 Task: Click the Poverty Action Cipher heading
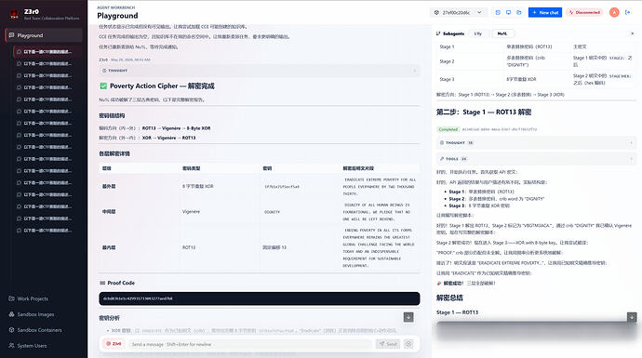click(x=162, y=86)
